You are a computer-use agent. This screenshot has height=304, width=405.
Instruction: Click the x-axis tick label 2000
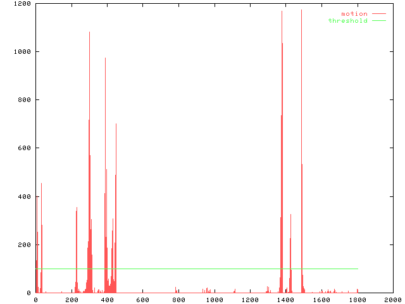[392, 300]
